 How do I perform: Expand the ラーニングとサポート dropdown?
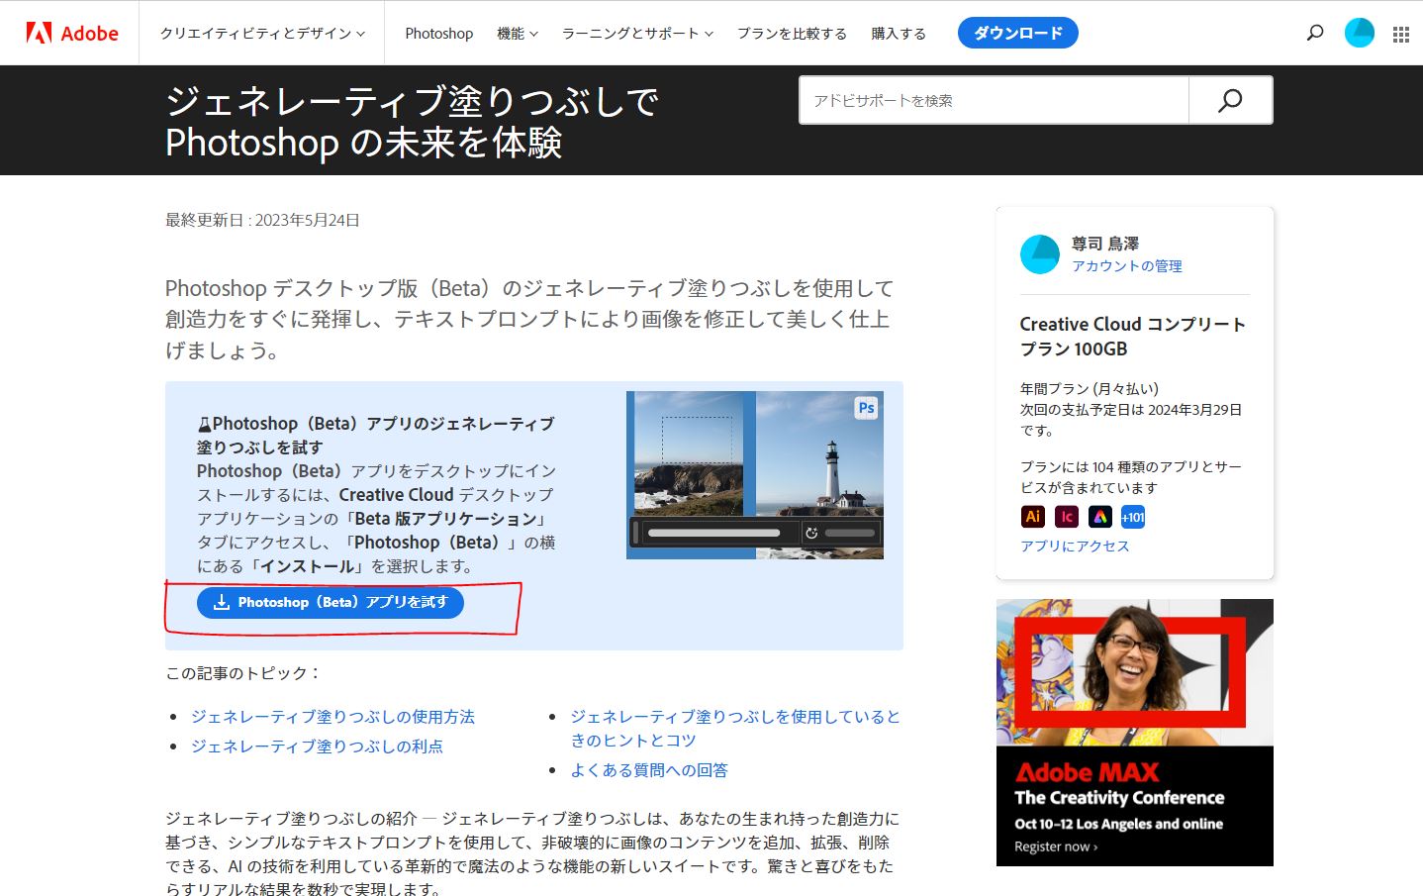point(637,34)
